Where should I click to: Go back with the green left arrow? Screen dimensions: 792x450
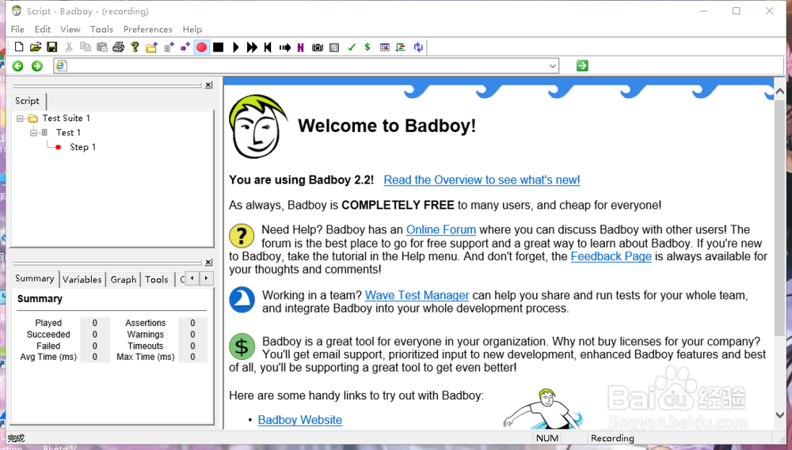17,66
